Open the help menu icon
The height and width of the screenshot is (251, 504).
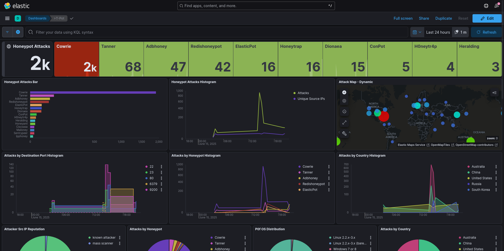[486, 6]
